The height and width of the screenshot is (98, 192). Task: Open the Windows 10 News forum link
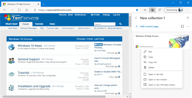[30, 46]
